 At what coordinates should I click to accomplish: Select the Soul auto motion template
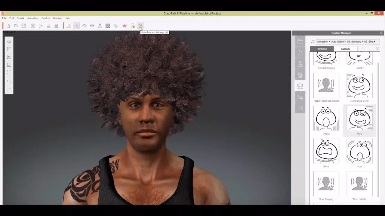[359, 153]
